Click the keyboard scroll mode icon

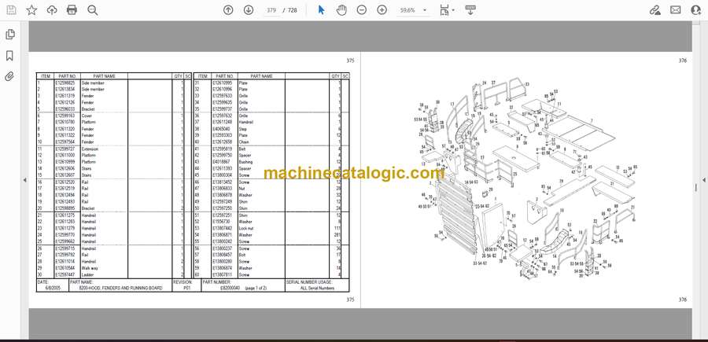470,10
